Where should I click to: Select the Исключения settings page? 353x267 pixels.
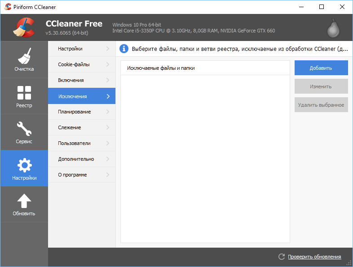(82, 96)
